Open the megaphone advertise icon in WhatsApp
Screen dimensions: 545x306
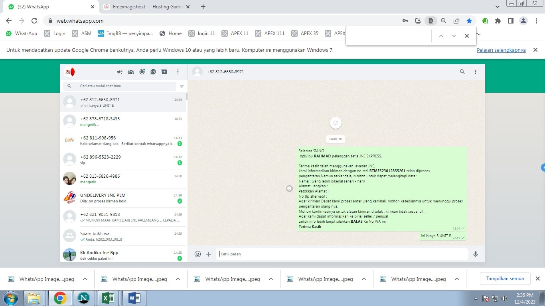click(x=120, y=72)
